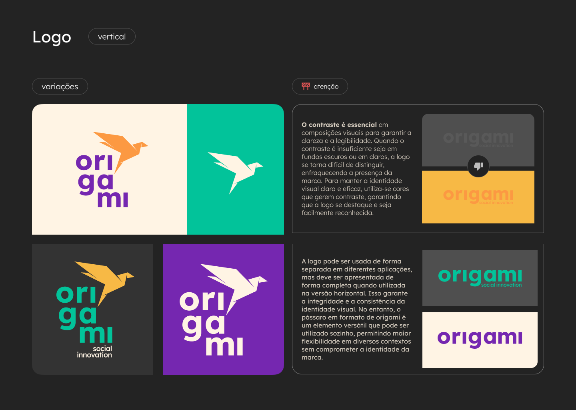Select the "variações" pill label
Image resolution: width=576 pixels, height=410 pixels.
point(60,86)
